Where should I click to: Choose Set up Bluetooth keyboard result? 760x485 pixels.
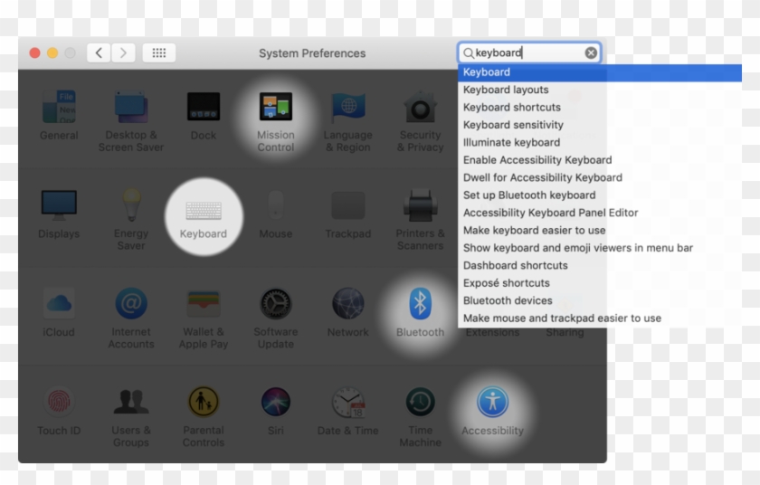pyautogui.click(x=600, y=195)
